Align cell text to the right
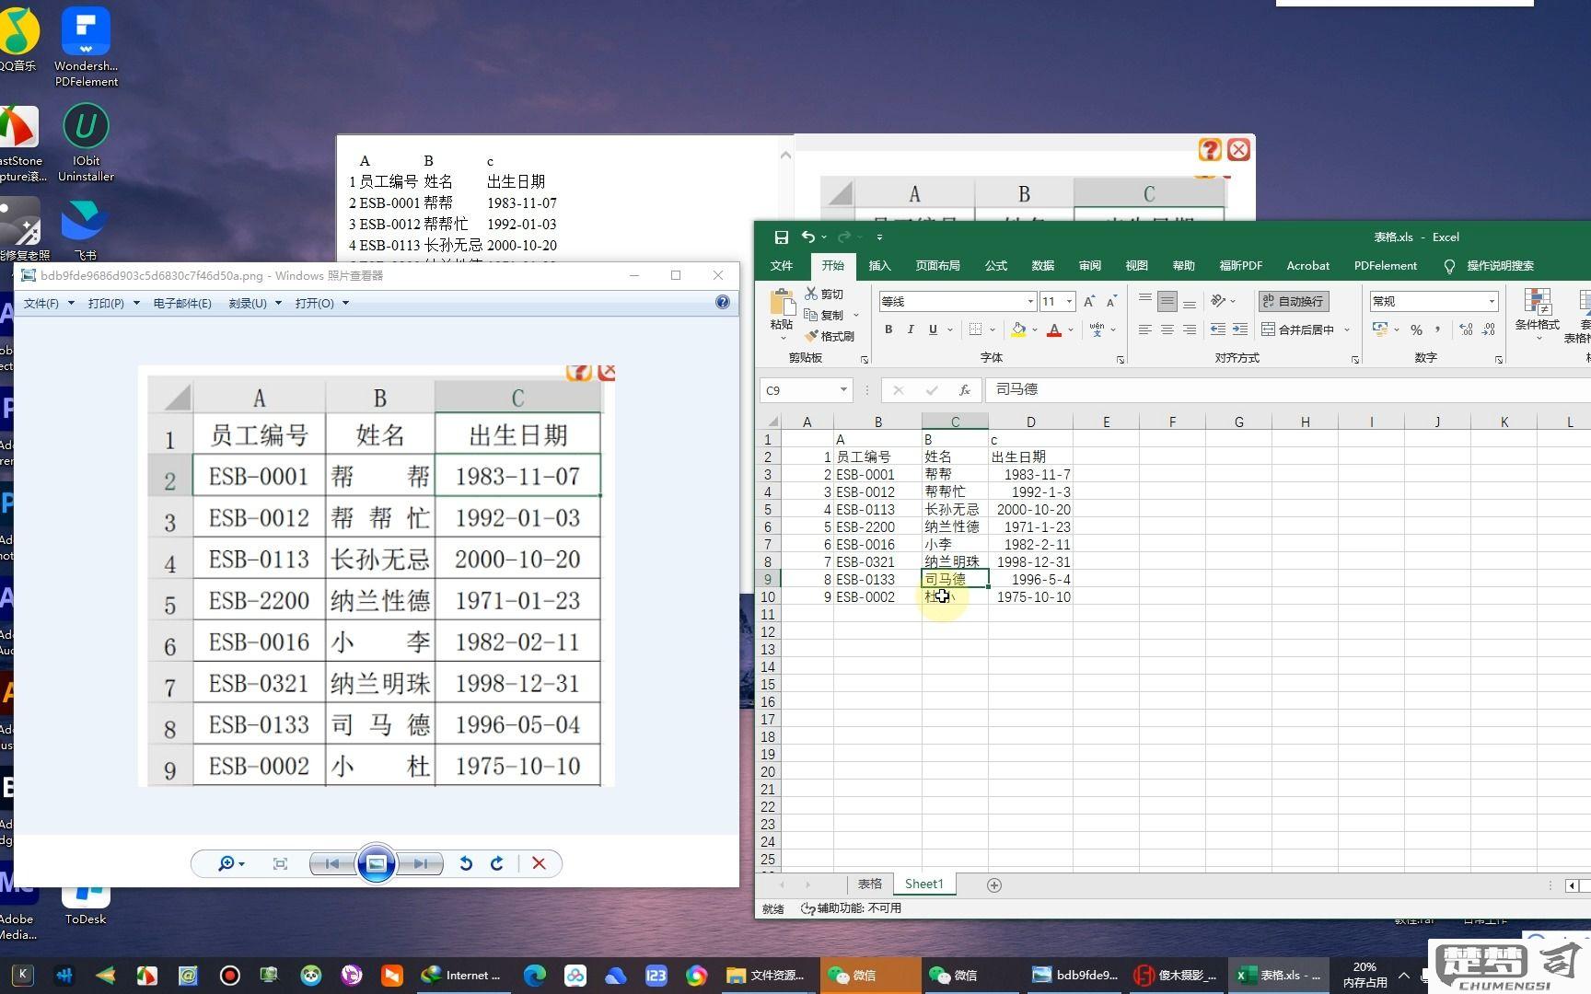 pyautogui.click(x=1189, y=329)
